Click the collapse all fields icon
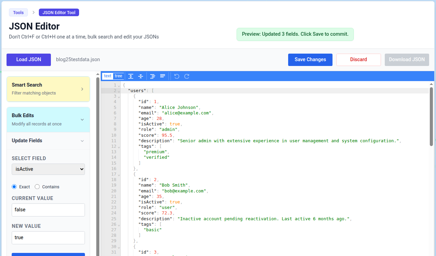The width and height of the screenshot is (436, 256). coord(141,76)
